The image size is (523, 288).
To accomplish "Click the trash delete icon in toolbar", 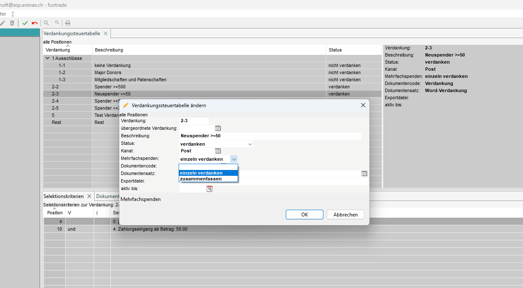I will 12,23.
